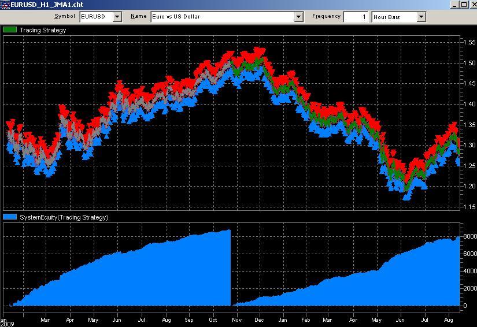Click the 1.20 price axis value
Image resolution: width=477 pixels, height=327 pixels.
pyautogui.click(x=469, y=186)
